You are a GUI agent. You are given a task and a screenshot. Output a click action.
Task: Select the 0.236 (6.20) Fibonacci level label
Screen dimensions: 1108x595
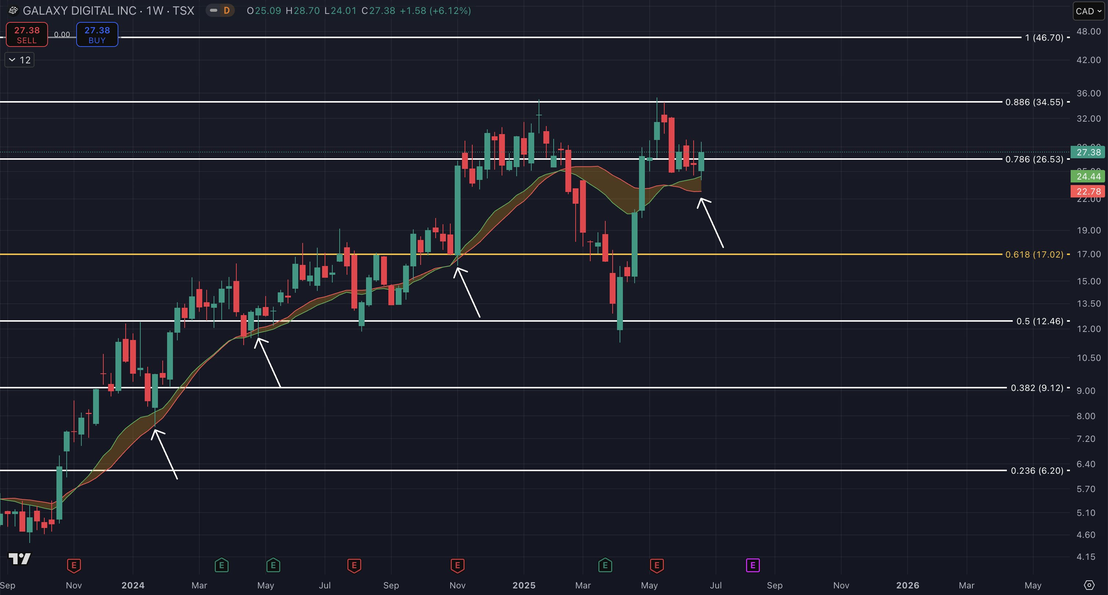pos(1037,471)
